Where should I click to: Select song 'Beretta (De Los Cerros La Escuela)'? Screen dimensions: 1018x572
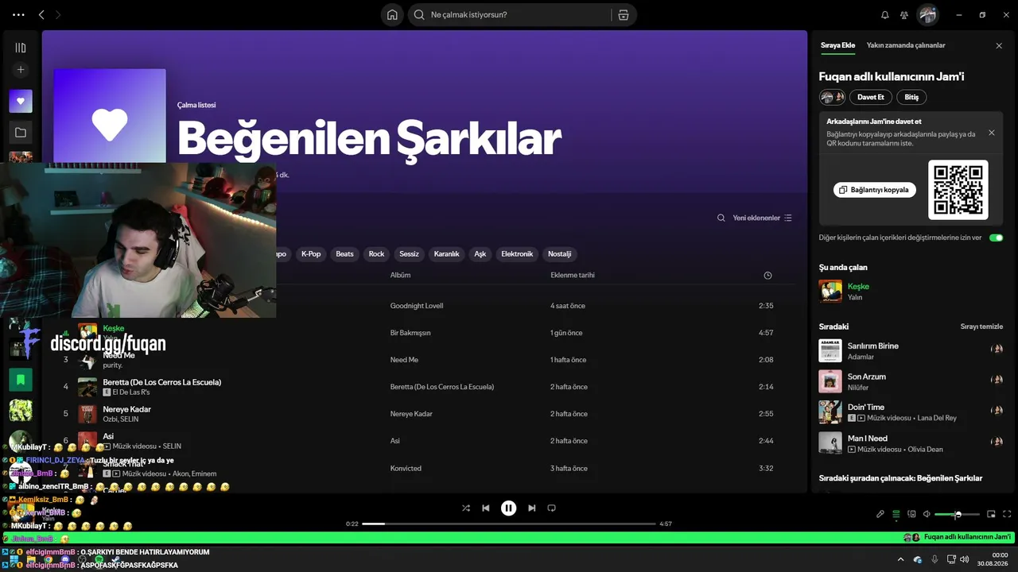pos(162,382)
